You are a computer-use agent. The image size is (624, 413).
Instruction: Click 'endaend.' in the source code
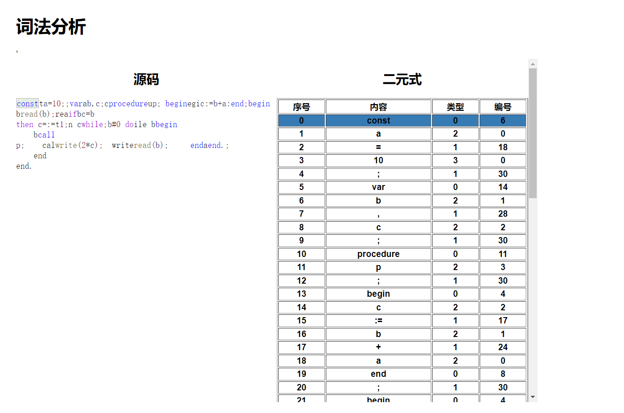point(207,145)
